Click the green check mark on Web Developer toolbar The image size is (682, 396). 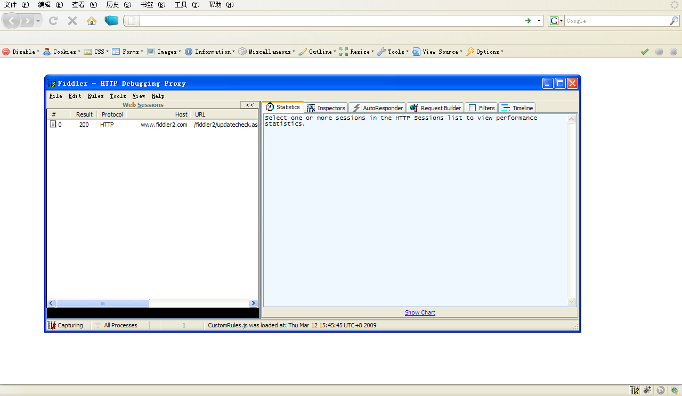(x=645, y=52)
